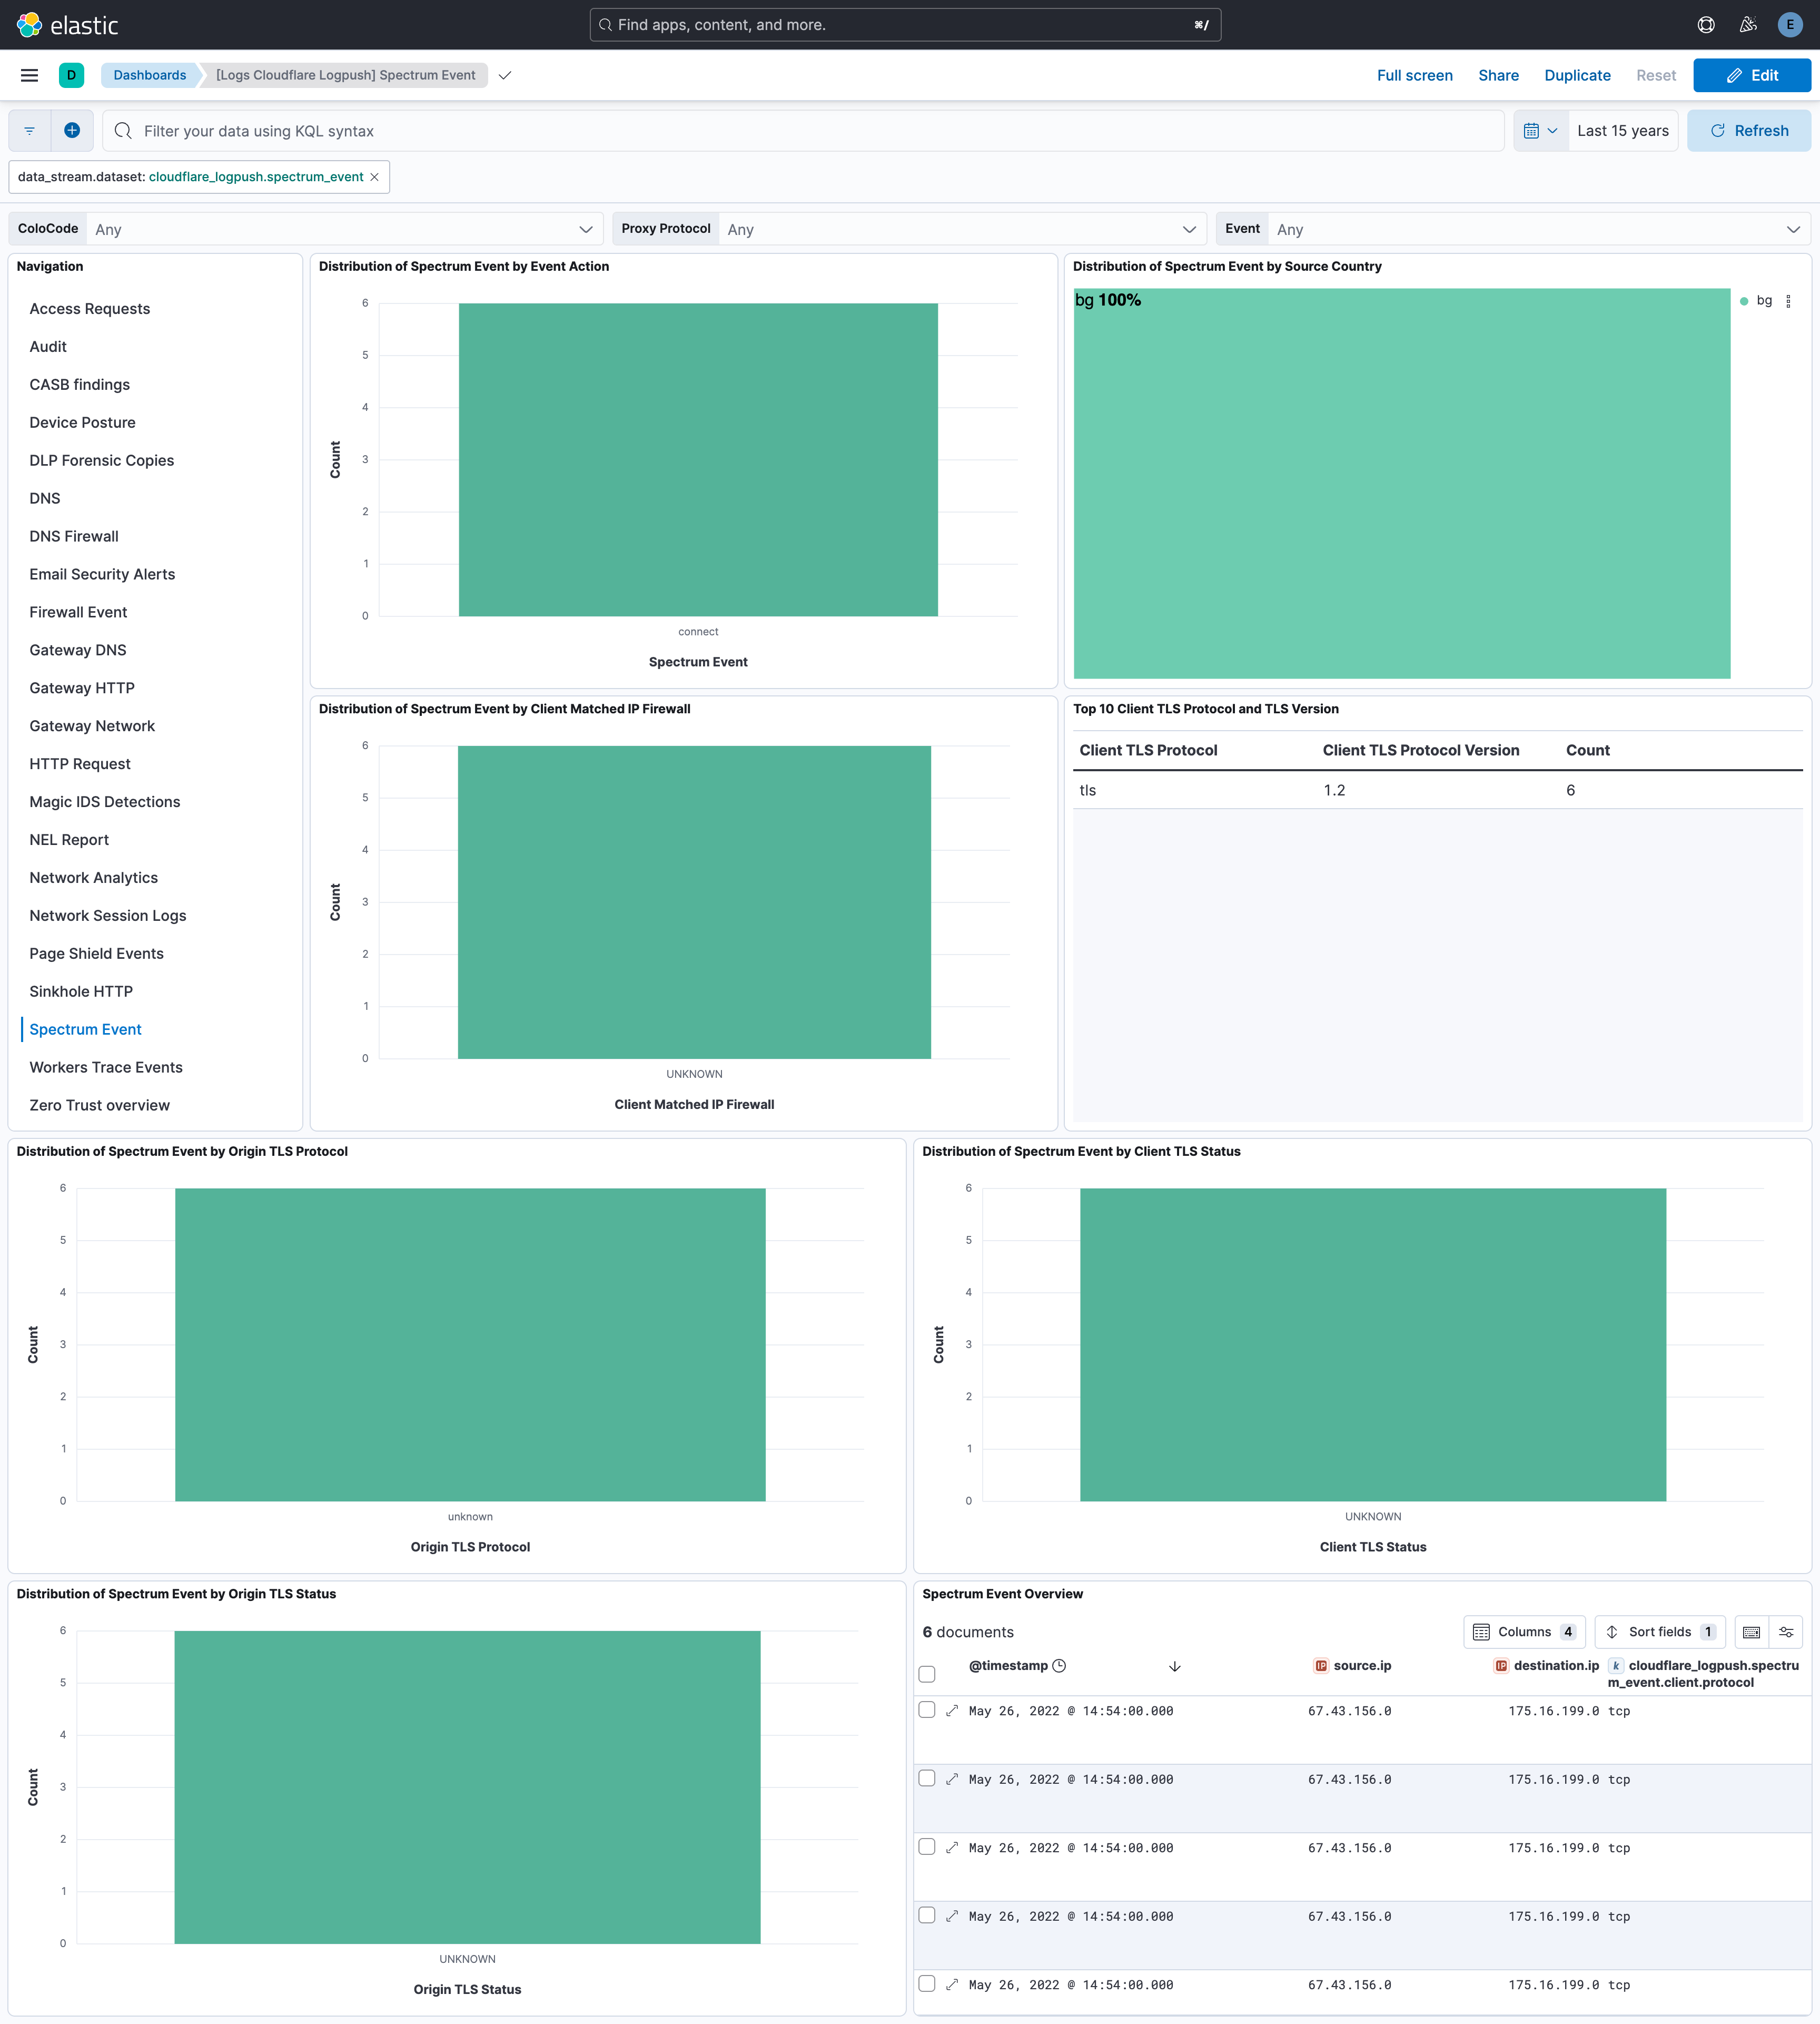Open user profile avatar E

point(1790,25)
